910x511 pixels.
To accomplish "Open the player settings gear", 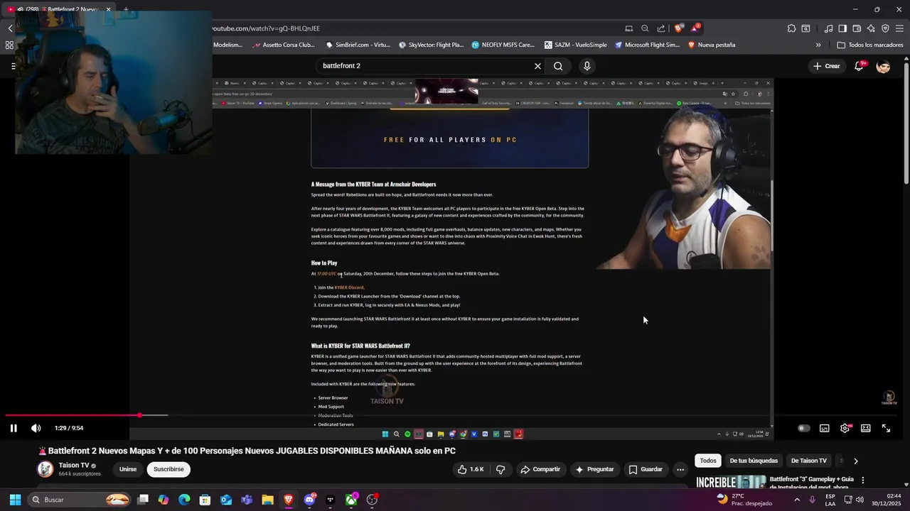I will click(x=845, y=428).
